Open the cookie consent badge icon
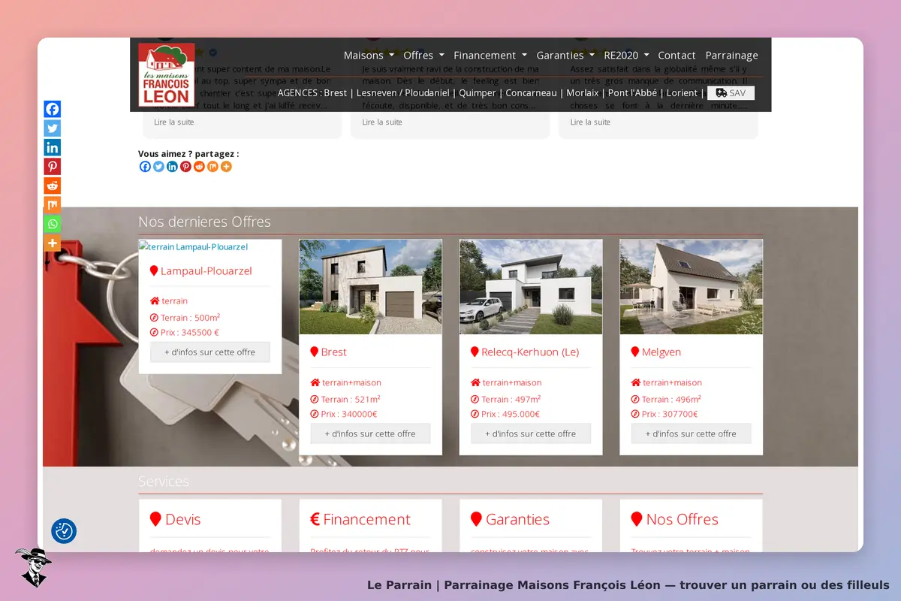This screenshot has height=601, width=901. tap(64, 531)
